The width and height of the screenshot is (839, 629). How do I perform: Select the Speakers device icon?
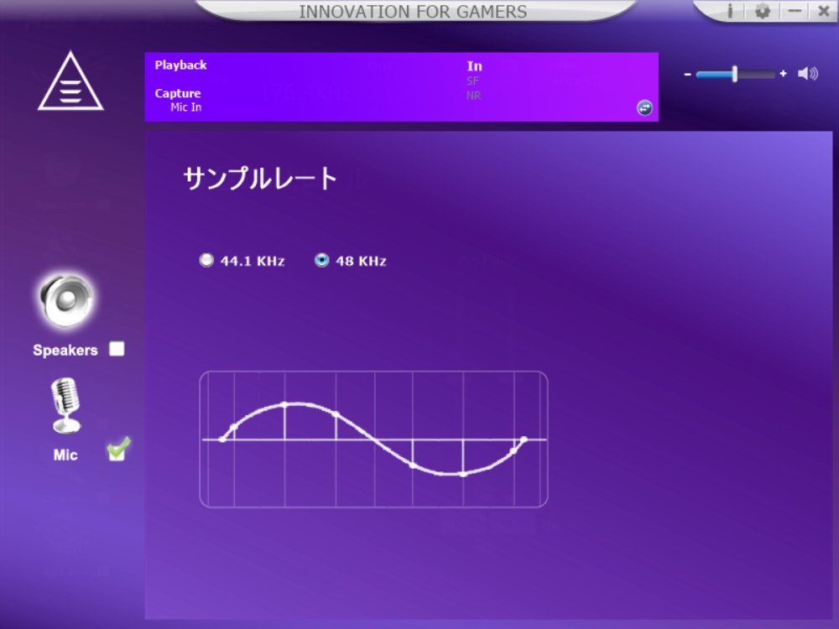click(65, 300)
